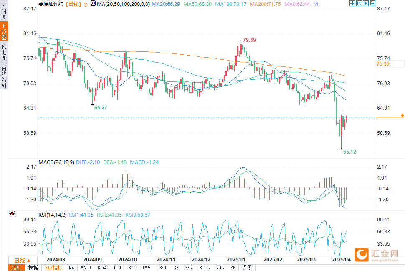Image resolution: width=405 pixels, height=271 pixels.
Task: Switch to the MACD indicator
Action: [x=86, y=268]
